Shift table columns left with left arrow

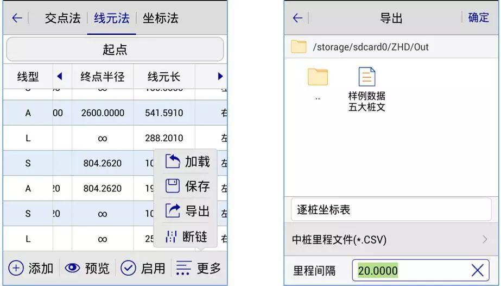(59, 76)
